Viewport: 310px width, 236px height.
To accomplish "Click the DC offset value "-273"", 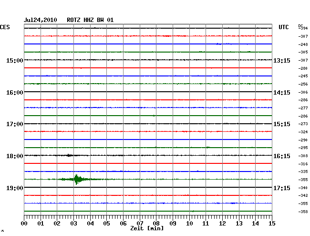I will click(x=303, y=124).
